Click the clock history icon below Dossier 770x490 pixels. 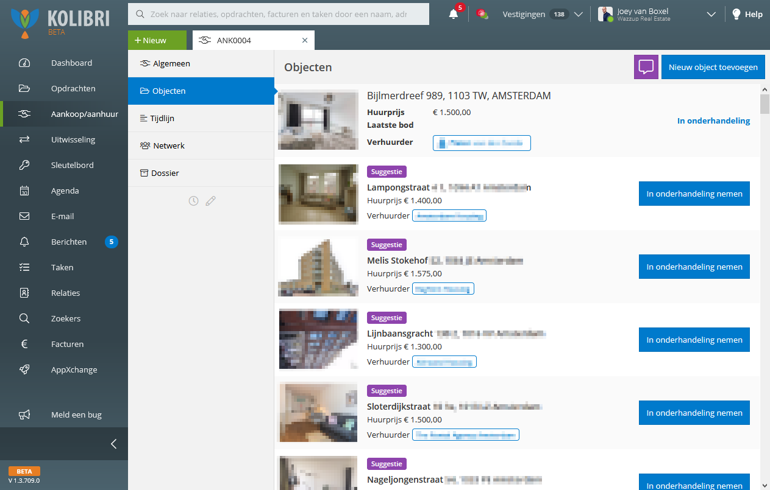193,200
